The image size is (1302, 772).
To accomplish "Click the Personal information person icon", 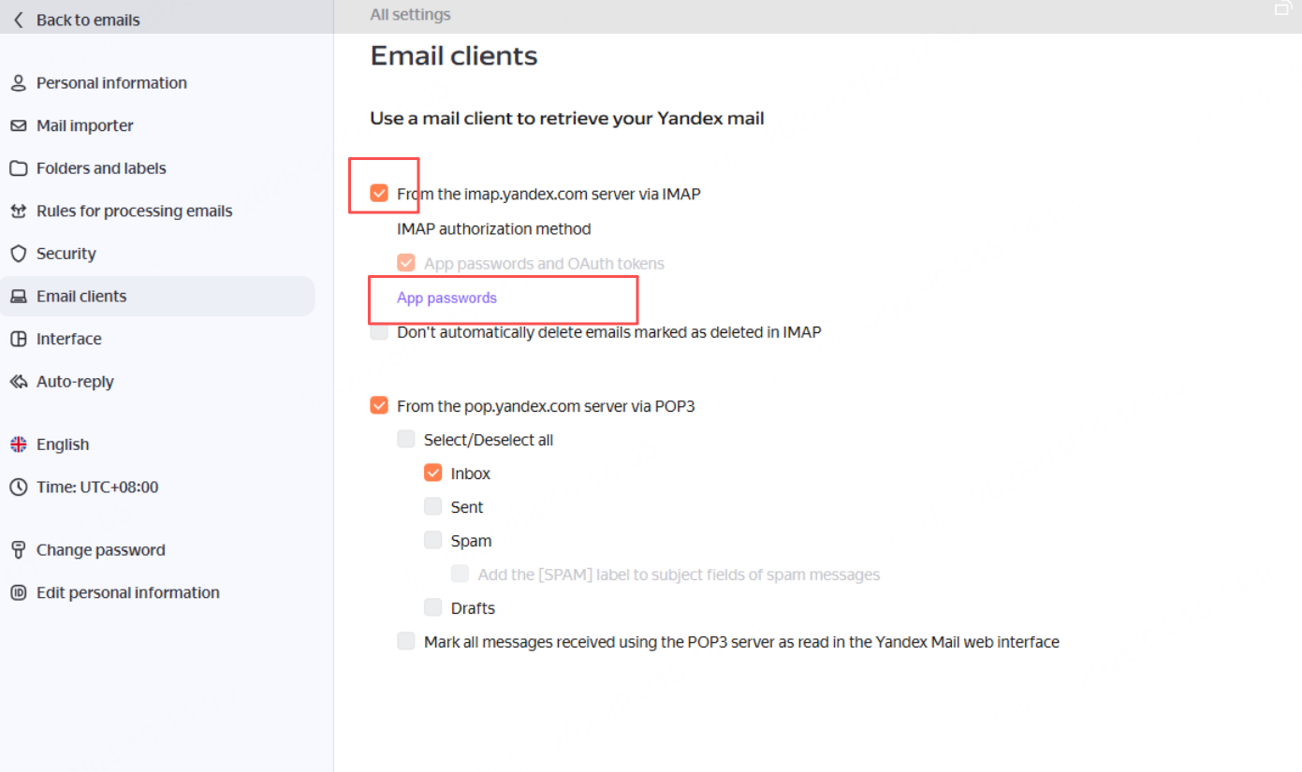I will click(18, 83).
